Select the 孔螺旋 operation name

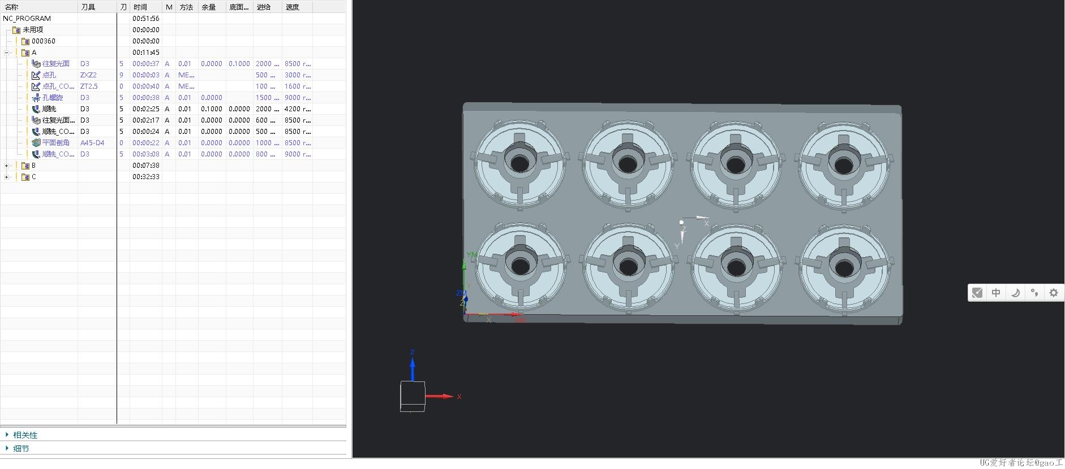coord(53,98)
